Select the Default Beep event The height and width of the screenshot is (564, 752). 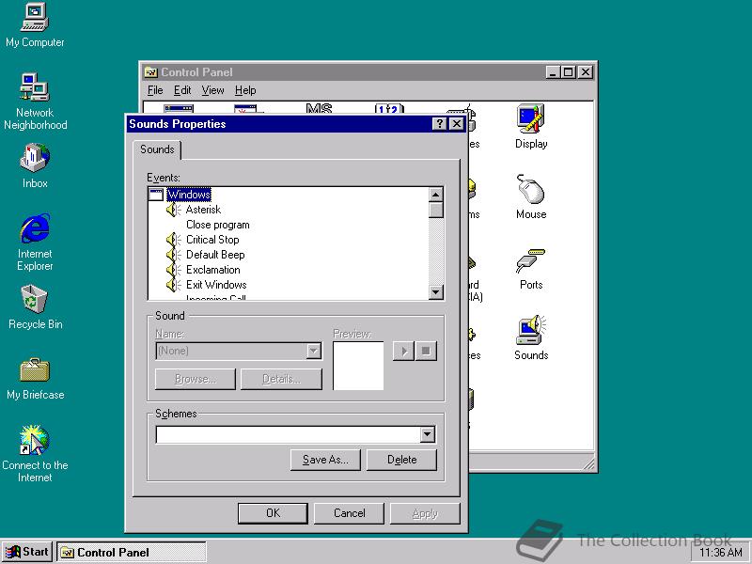coord(215,255)
